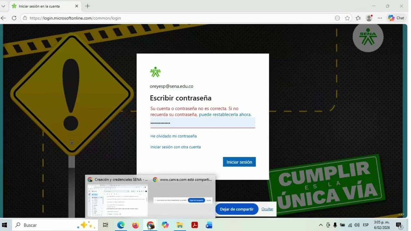Open the notification center icon
The image size is (411, 231).
point(399,226)
